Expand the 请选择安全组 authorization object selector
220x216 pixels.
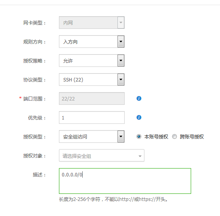pyautogui.click(x=102, y=155)
